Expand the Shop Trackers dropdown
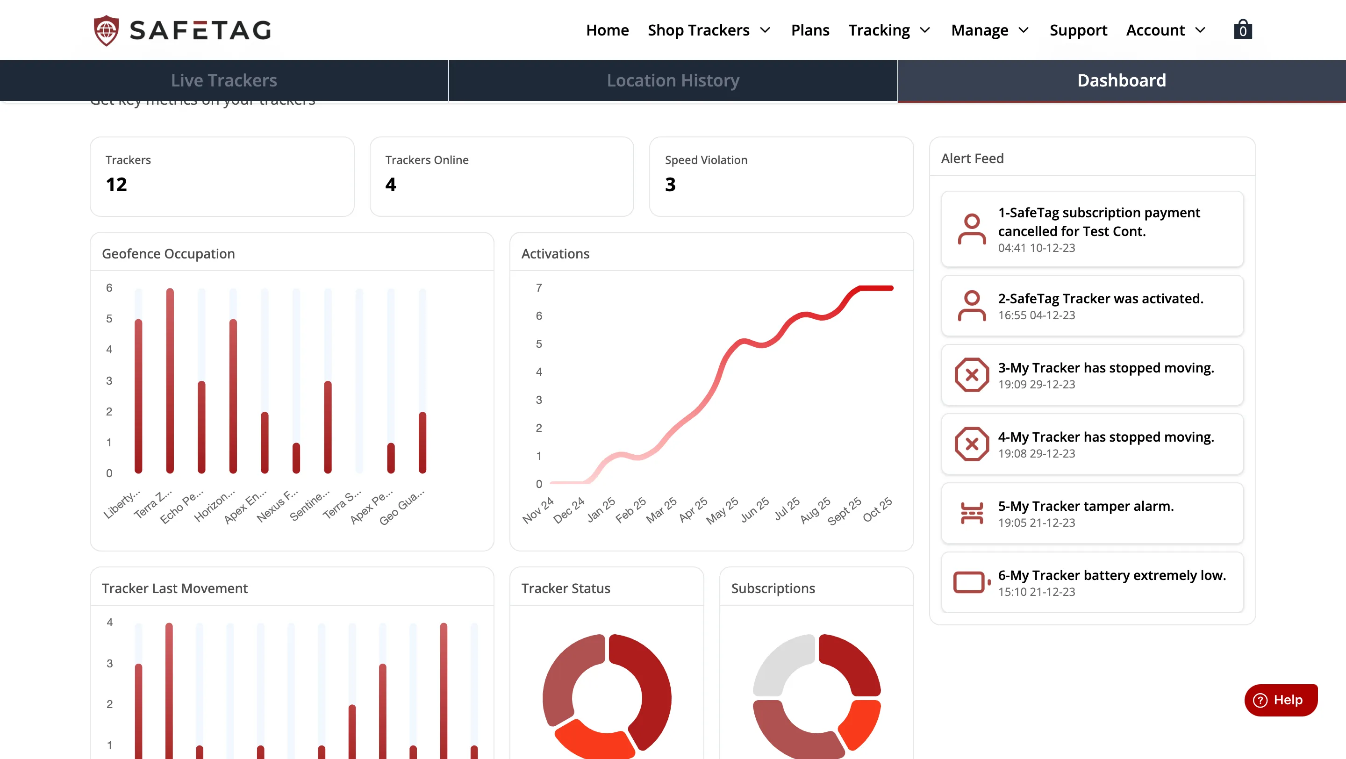This screenshot has height=759, width=1346. [x=709, y=30]
